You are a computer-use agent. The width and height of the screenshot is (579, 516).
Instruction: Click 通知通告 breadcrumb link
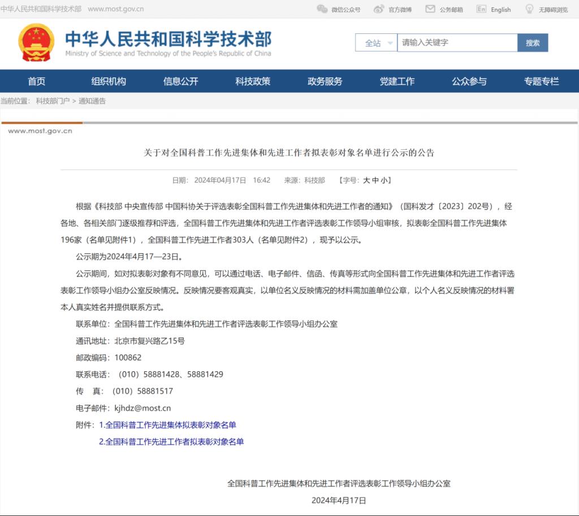click(x=92, y=101)
